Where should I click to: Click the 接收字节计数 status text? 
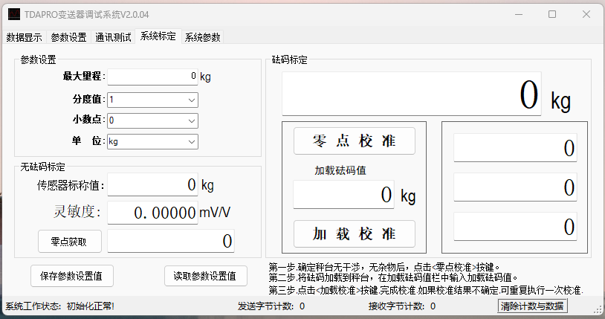[401, 306]
